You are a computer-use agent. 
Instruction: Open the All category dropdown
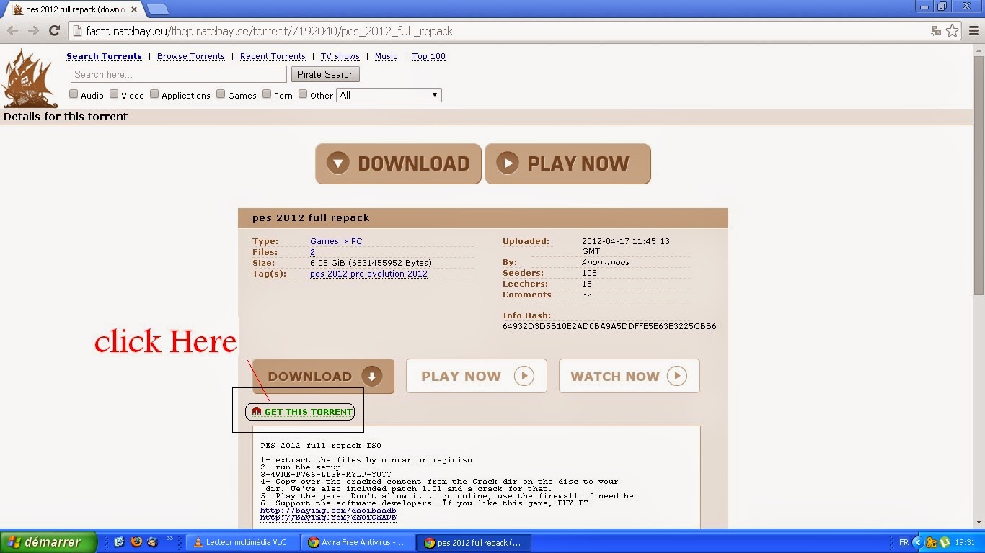pyautogui.click(x=389, y=95)
